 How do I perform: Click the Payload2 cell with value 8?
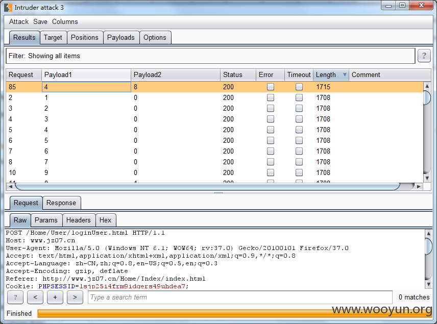176,87
